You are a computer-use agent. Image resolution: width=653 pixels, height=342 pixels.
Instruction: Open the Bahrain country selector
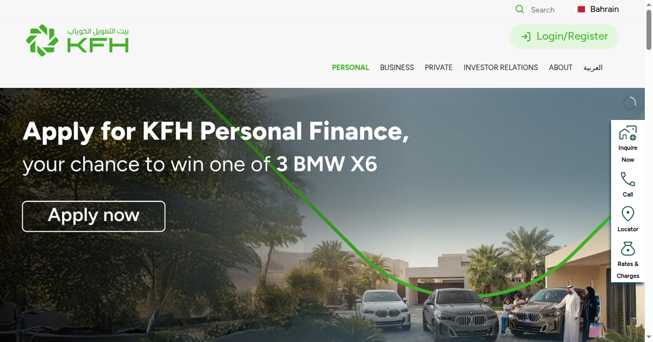tap(598, 9)
